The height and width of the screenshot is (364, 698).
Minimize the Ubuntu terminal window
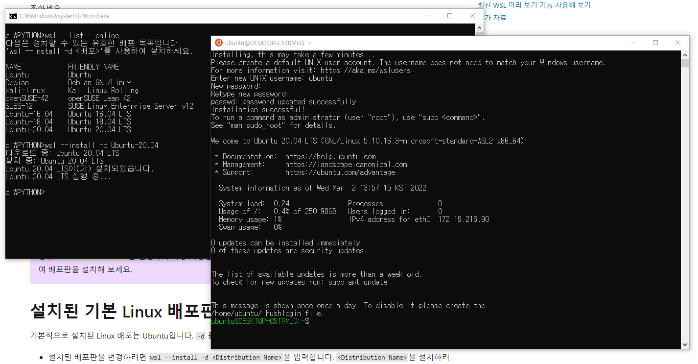pos(632,43)
